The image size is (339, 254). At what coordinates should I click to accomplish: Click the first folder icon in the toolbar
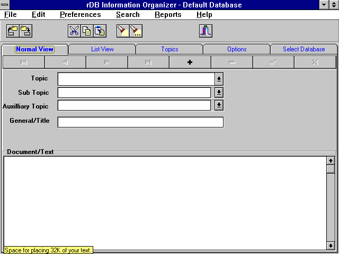coord(12,31)
